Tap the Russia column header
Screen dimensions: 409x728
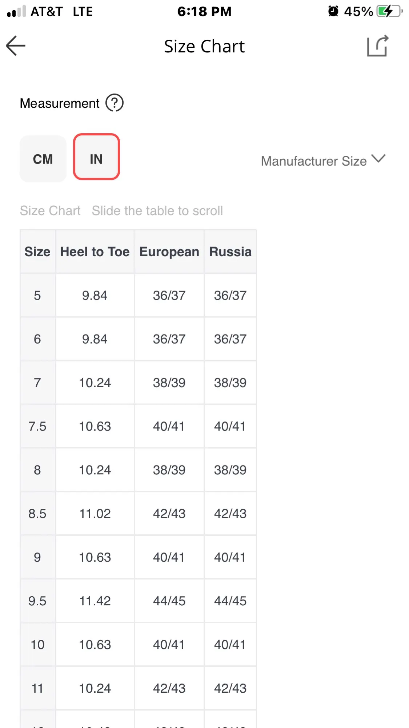pos(230,252)
